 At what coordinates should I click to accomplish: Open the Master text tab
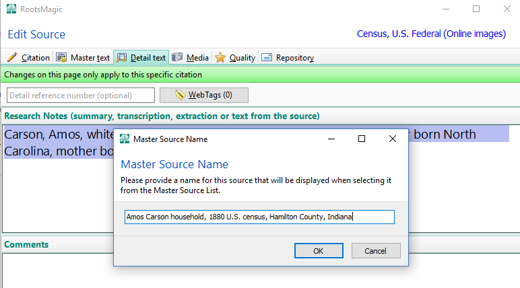[x=83, y=58]
